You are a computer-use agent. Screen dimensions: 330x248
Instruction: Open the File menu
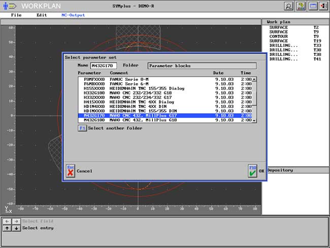pos(16,15)
